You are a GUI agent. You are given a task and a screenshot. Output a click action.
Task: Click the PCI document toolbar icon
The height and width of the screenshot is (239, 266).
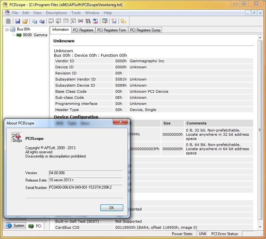click(114, 21)
